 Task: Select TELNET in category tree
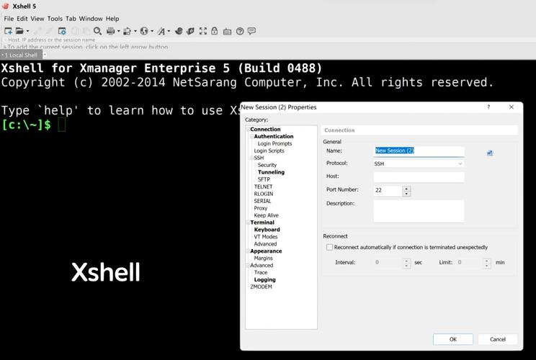pos(263,186)
